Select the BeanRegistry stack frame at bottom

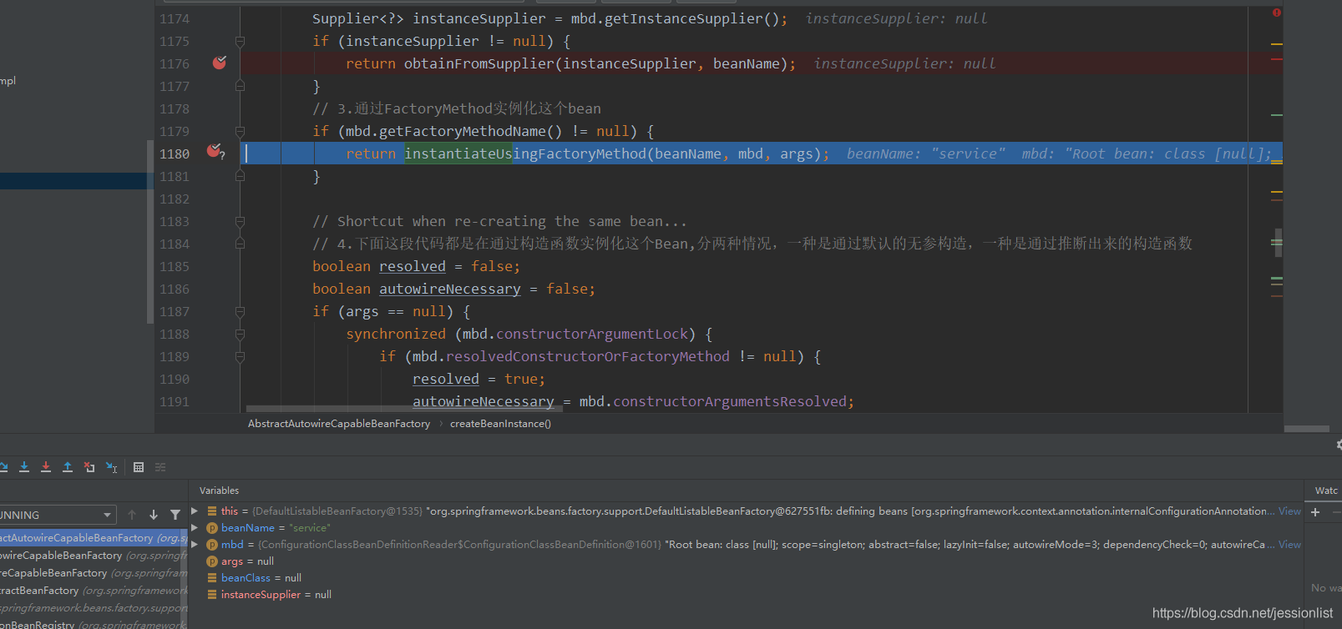coord(94,624)
